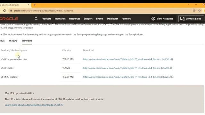The height and width of the screenshot is (115, 205).
Task: Switch to the macOS tab
Action: (x=13, y=41)
